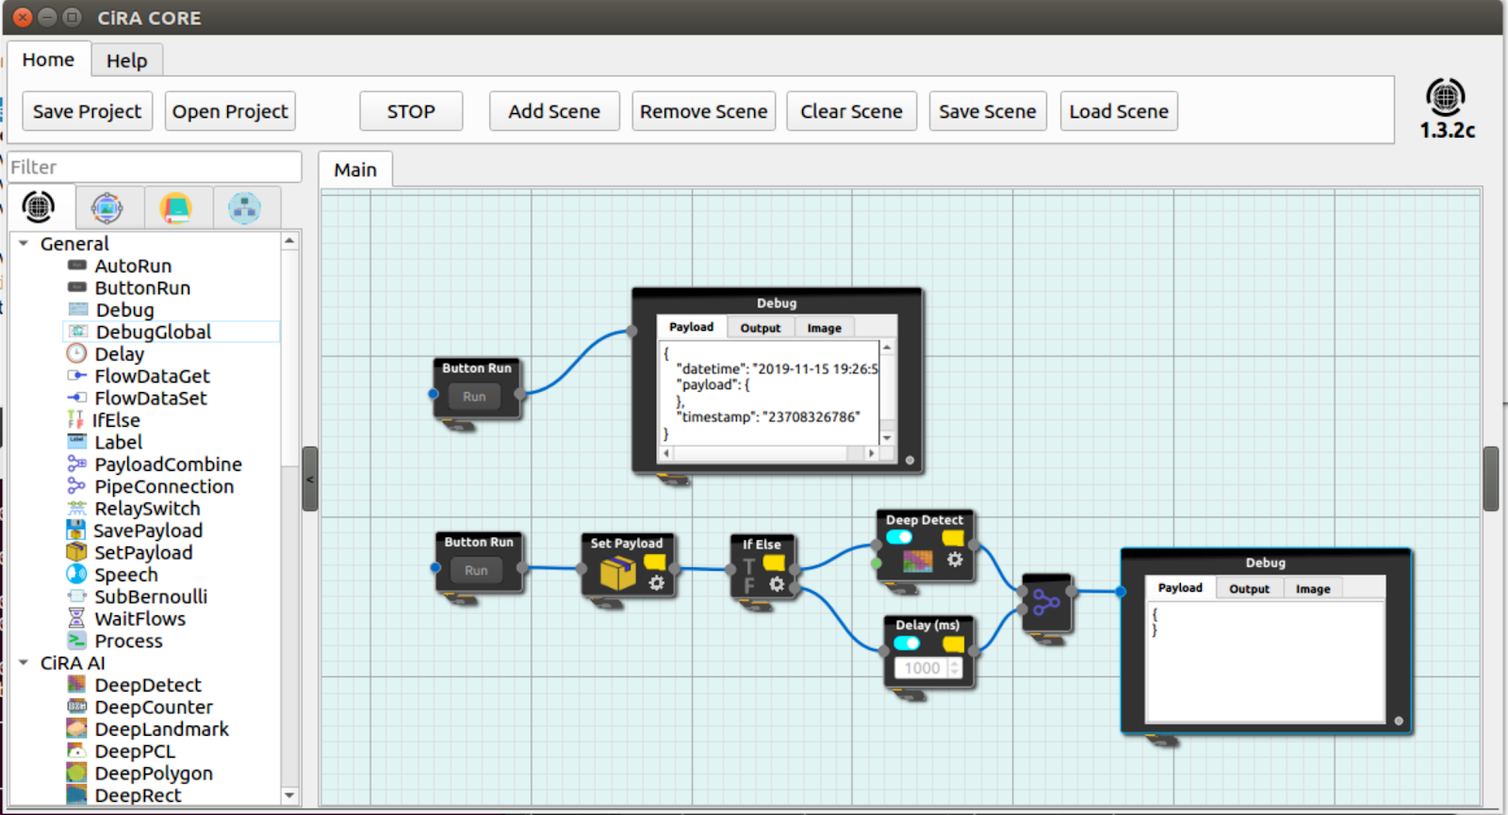The width and height of the screenshot is (1508, 815).
Task: Select the DeepDetect node icon in list
Action: point(77,684)
